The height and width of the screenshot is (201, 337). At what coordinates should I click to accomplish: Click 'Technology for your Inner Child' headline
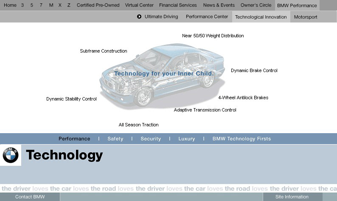164,73
